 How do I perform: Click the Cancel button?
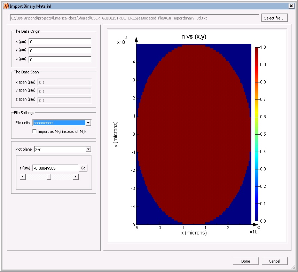275,261
